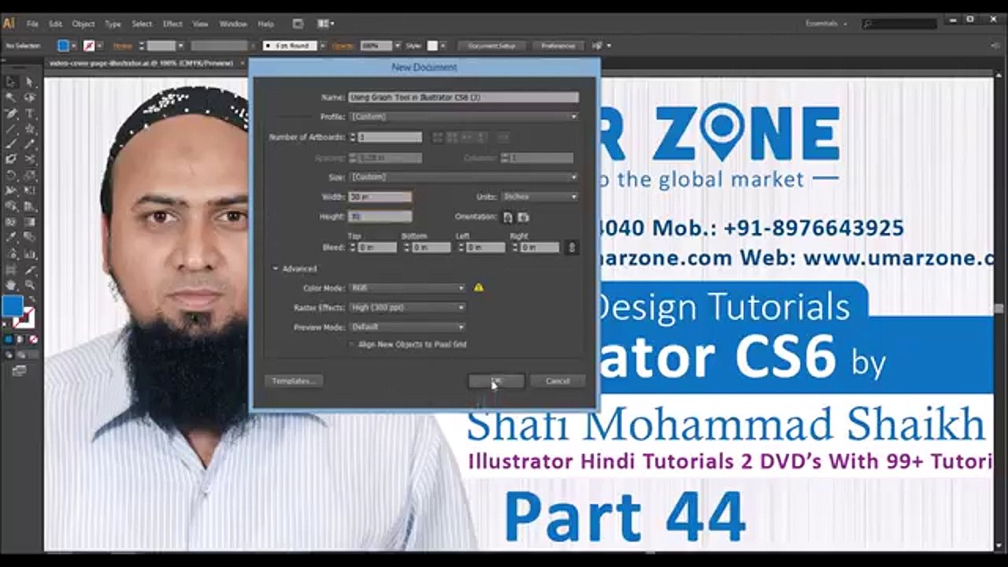Click the blue Fill swatch in toolbox

(12, 306)
